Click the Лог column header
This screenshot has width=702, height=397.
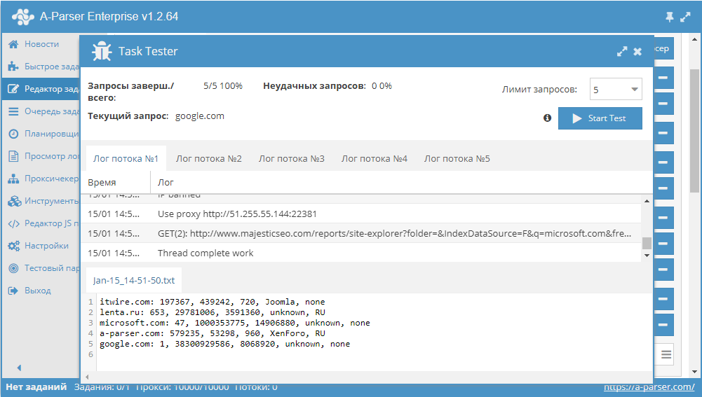pyautogui.click(x=401, y=183)
